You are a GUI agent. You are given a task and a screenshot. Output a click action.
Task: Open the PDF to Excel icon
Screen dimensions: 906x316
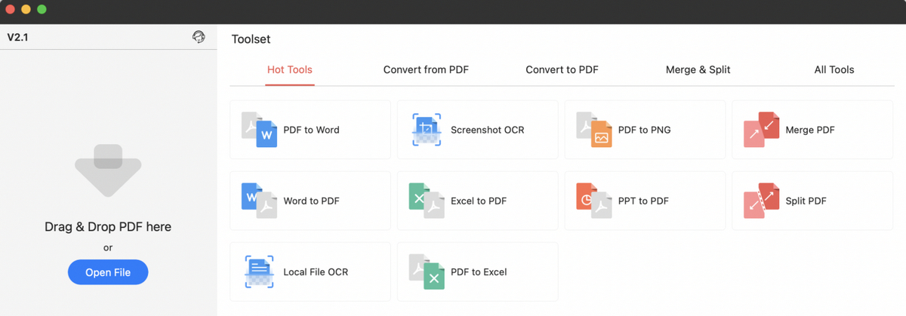pos(427,272)
